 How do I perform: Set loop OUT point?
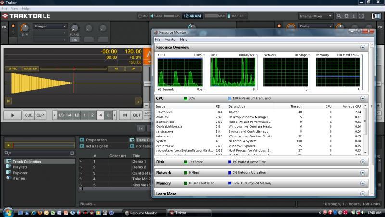137,115
